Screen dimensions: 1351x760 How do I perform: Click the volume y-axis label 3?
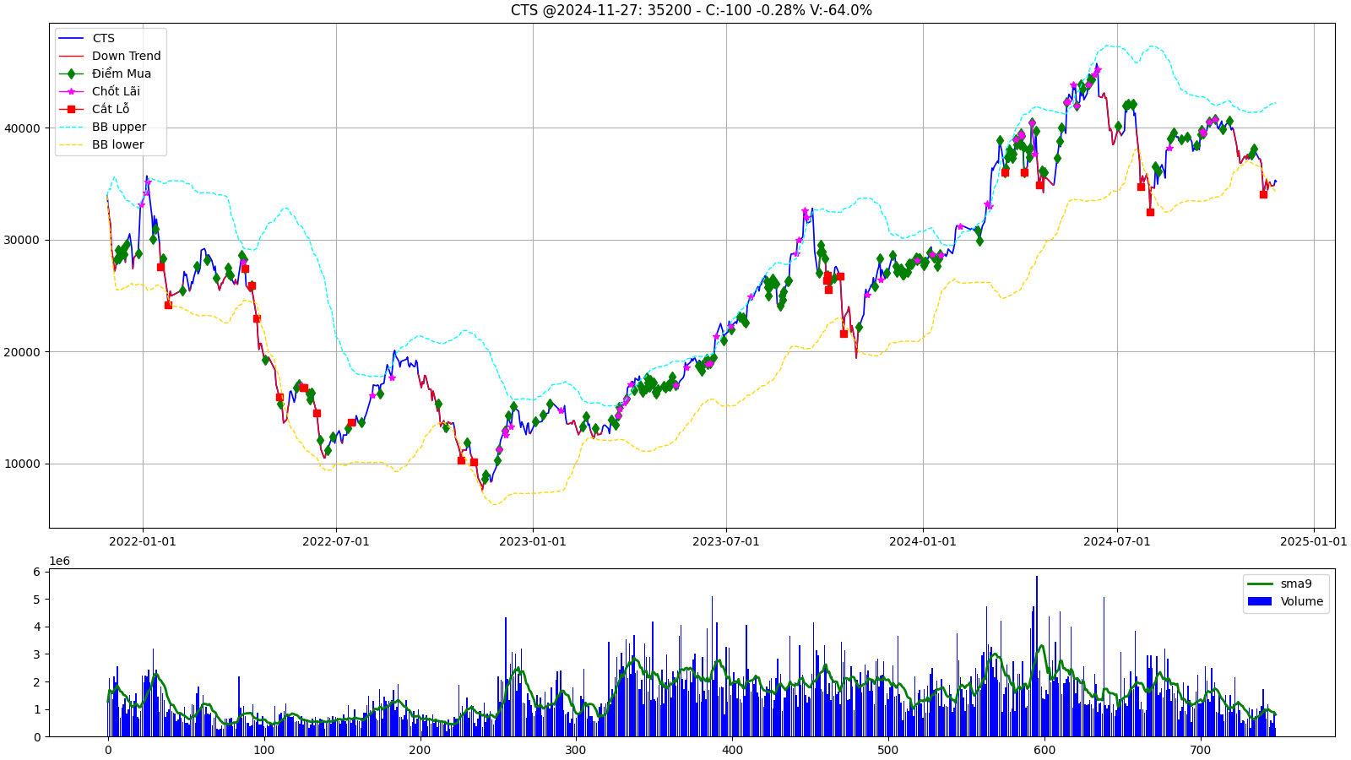click(x=36, y=654)
